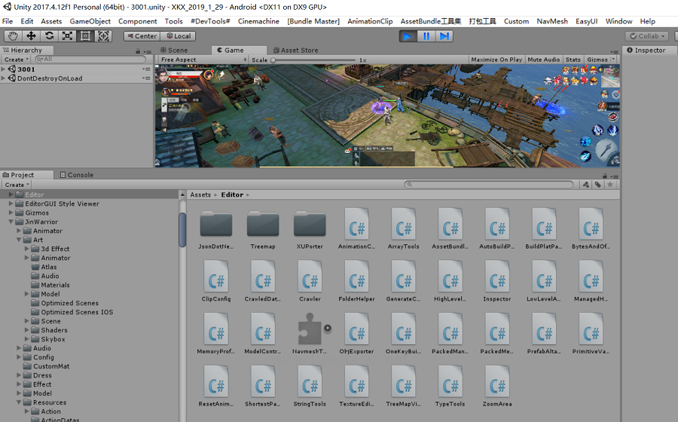Select the ZoomArea C# script
Viewport: 678px width, 422px height.
coord(497,382)
